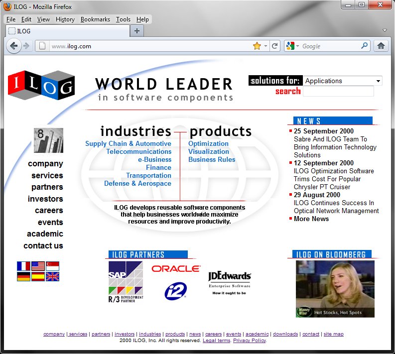Open the Bloomberg video thumbnail
Viewport: 395px width, 354px height.
[335, 289]
